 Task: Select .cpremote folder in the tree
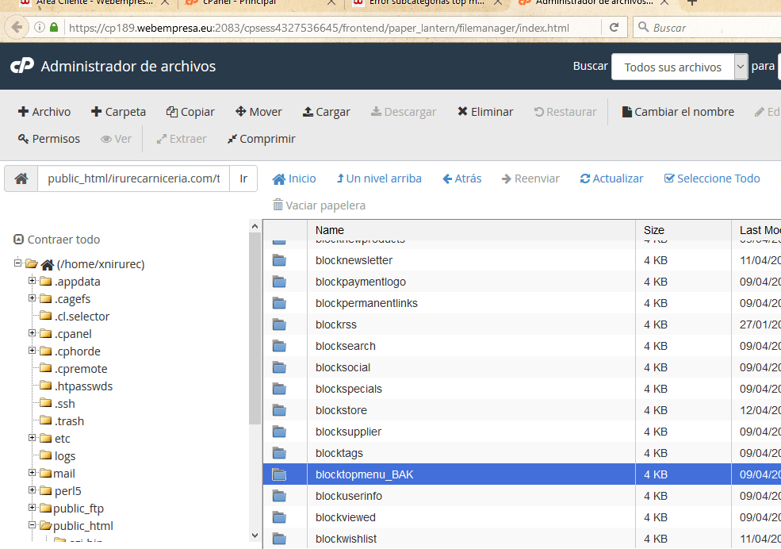tap(81, 369)
